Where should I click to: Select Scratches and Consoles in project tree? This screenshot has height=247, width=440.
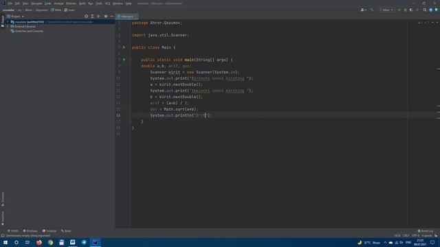tap(27, 31)
